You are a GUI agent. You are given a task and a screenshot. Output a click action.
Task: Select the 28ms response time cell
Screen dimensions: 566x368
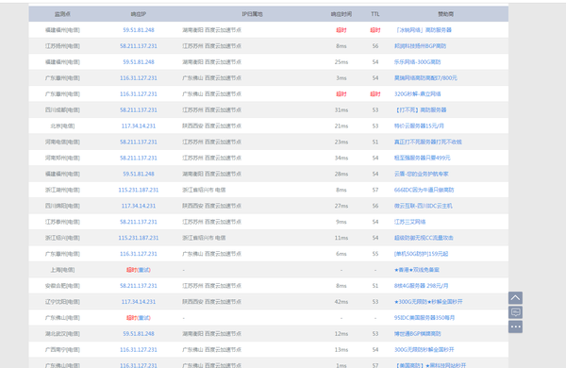coord(341,174)
